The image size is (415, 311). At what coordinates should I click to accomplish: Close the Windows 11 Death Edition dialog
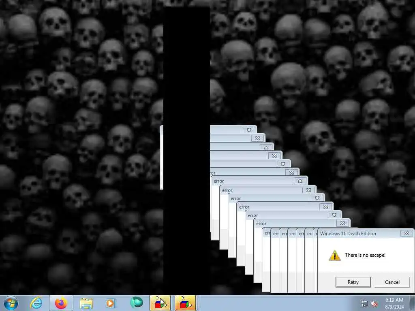click(x=407, y=233)
